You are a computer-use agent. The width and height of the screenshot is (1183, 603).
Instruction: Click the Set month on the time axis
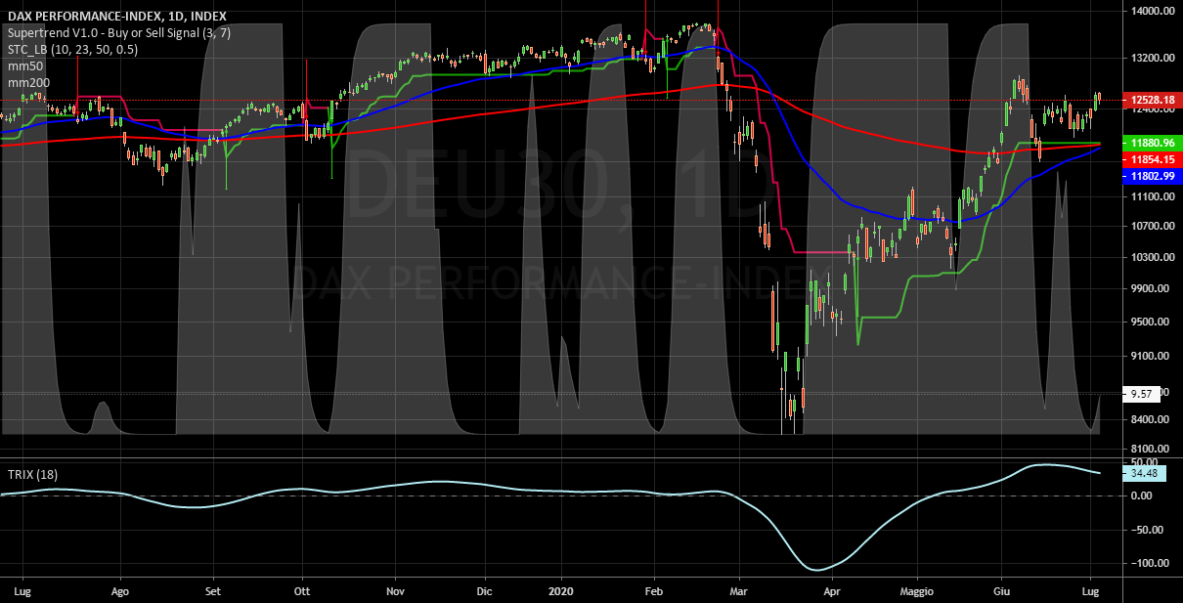tap(214, 591)
